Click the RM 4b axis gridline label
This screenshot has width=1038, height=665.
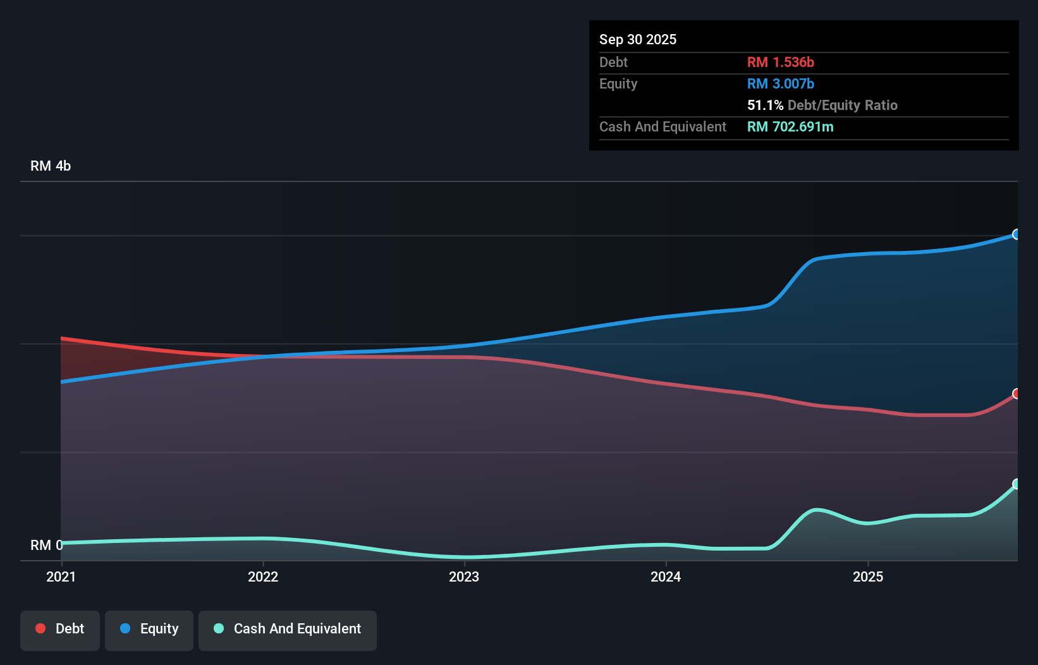(51, 166)
